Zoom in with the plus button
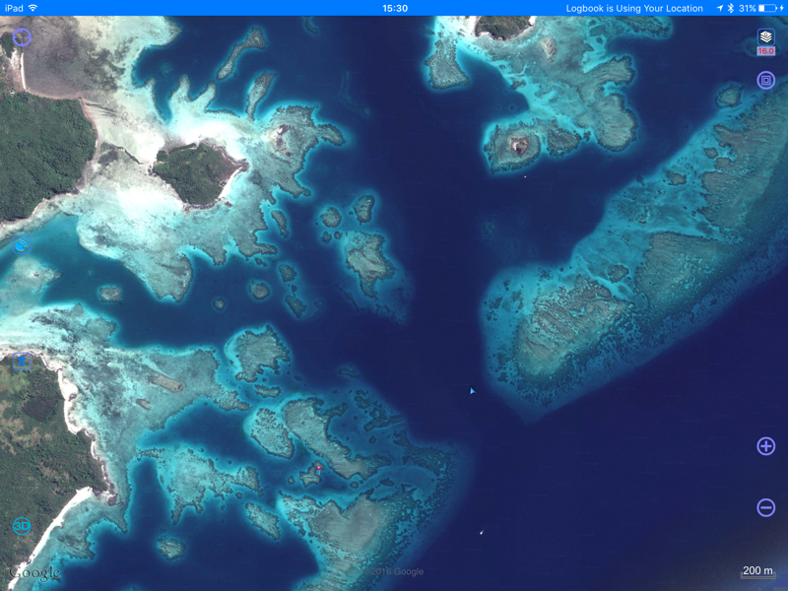This screenshot has width=788, height=591. [765, 446]
